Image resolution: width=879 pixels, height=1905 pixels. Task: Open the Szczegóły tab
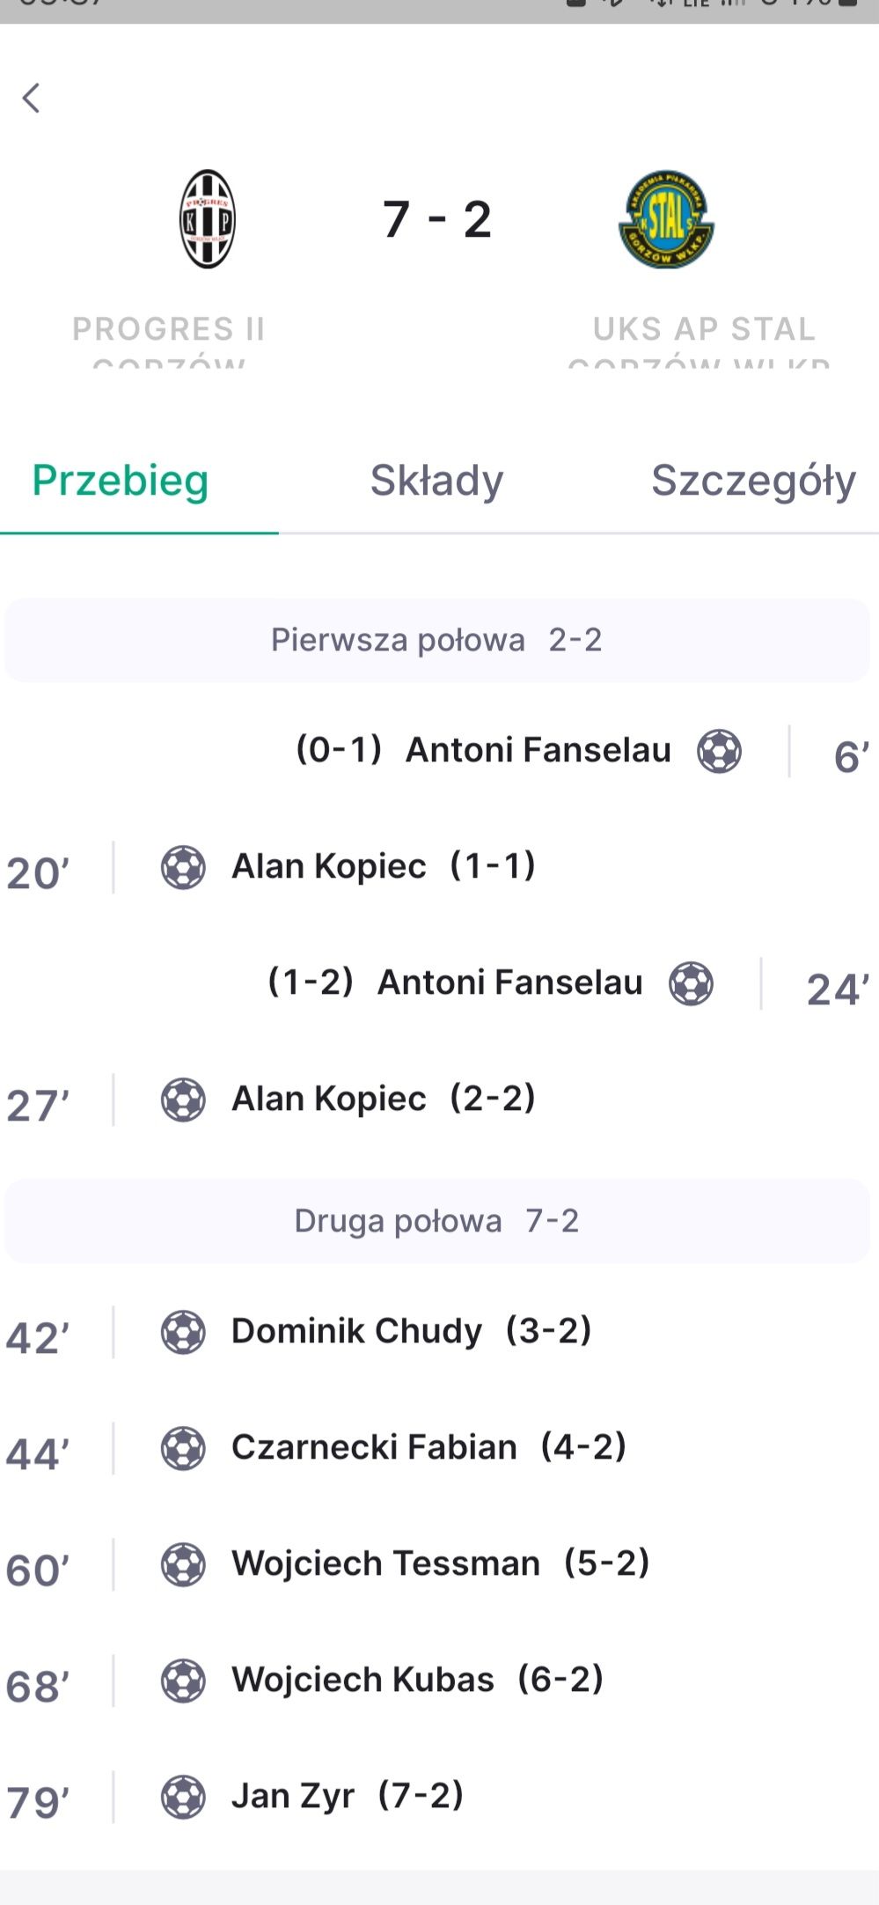tap(753, 481)
